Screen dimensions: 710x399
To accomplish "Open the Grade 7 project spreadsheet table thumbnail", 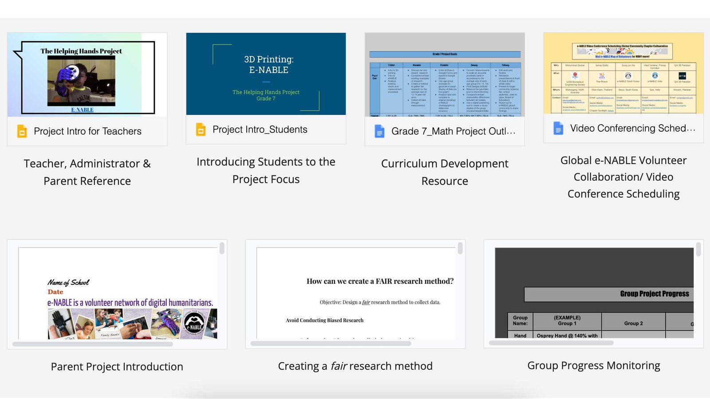I will tap(445, 74).
